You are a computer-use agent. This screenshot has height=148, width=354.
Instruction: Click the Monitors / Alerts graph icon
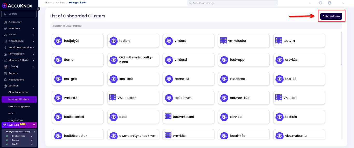pos(5,60)
